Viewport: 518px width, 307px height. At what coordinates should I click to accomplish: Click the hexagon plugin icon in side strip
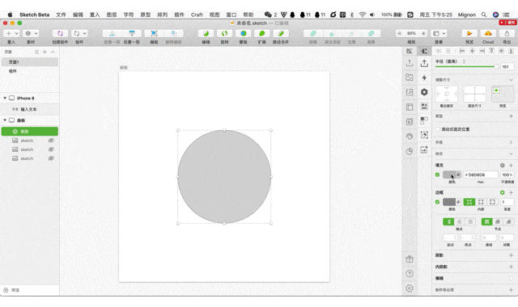[424, 92]
